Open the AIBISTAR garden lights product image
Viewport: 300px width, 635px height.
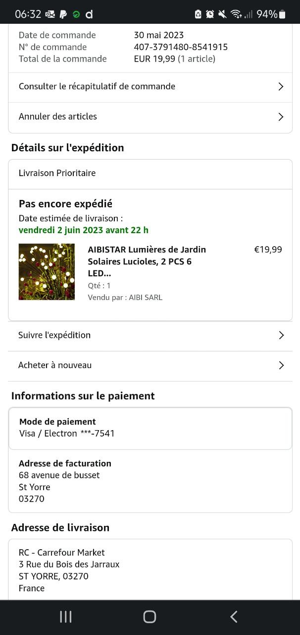(x=47, y=272)
